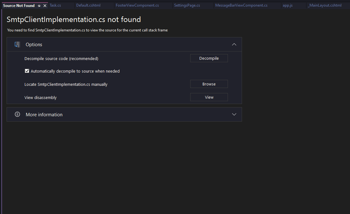Go to the SettingsPage.cs tab
This screenshot has height=214, width=350.
point(187,6)
